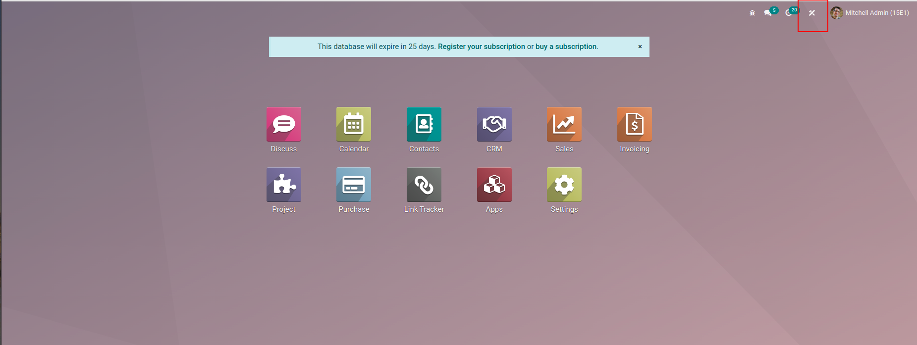917x345 pixels.
Task: Launch the Link Tracker app
Action: click(424, 185)
